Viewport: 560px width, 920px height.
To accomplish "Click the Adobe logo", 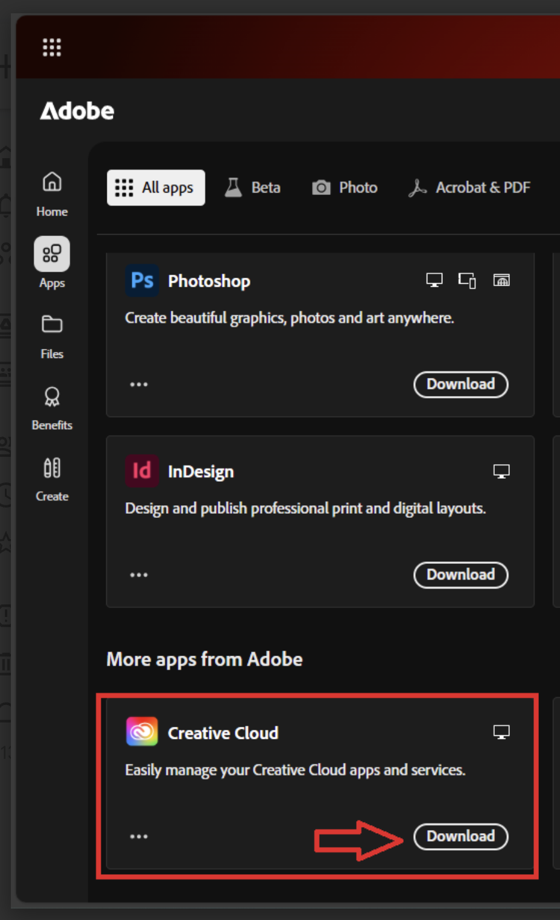I will (x=77, y=110).
